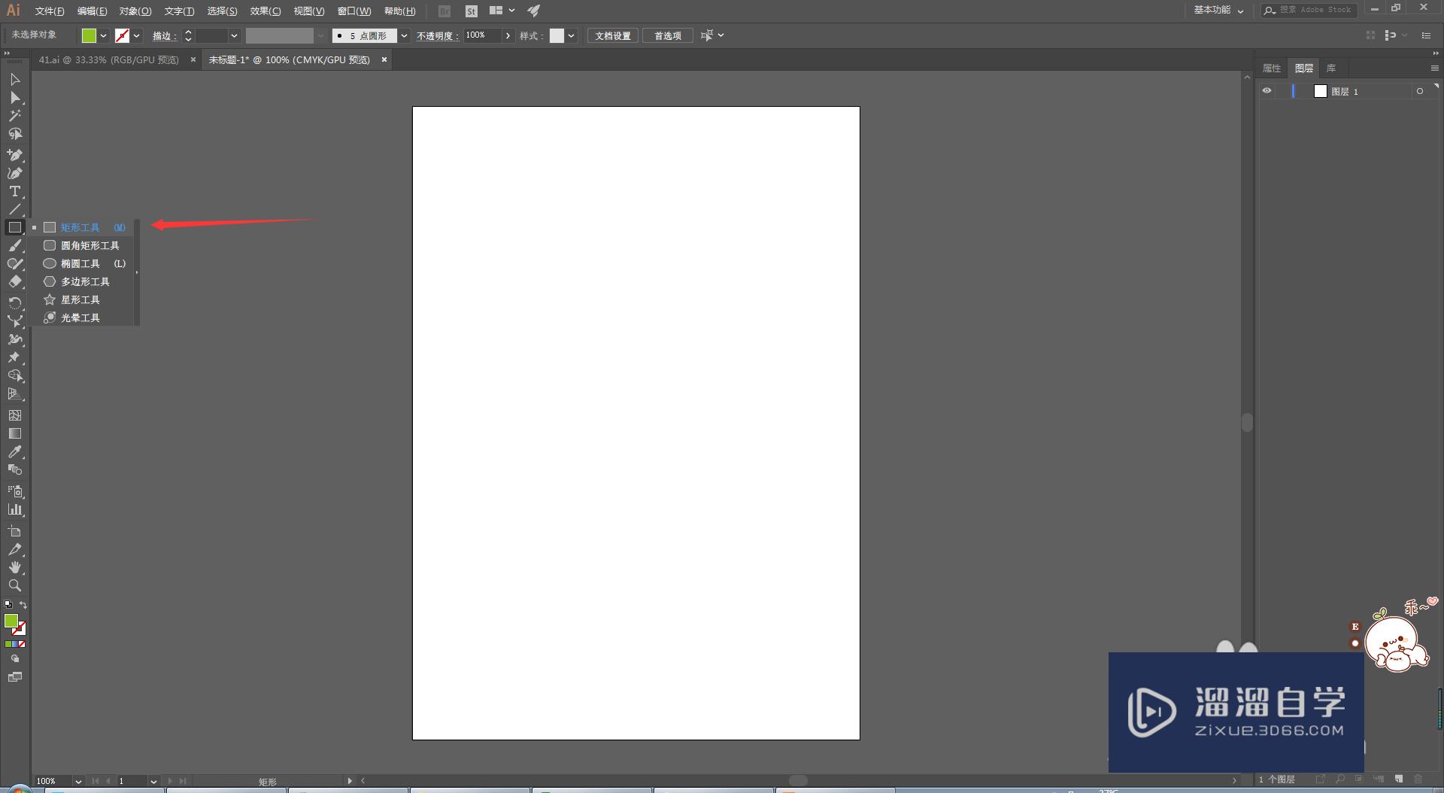Expand the stroke weight dropdown
Viewport: 1444px width, 793px height.
tap(234, 36)
